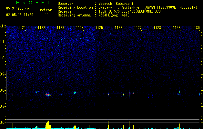Click the ICOM IC-575 receiver text

coord(130,11)
